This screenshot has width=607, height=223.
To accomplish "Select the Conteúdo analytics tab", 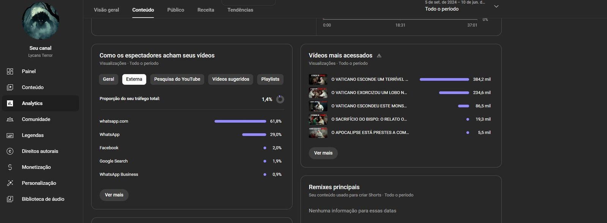I will pyautogui.click(x=143, y=10).
